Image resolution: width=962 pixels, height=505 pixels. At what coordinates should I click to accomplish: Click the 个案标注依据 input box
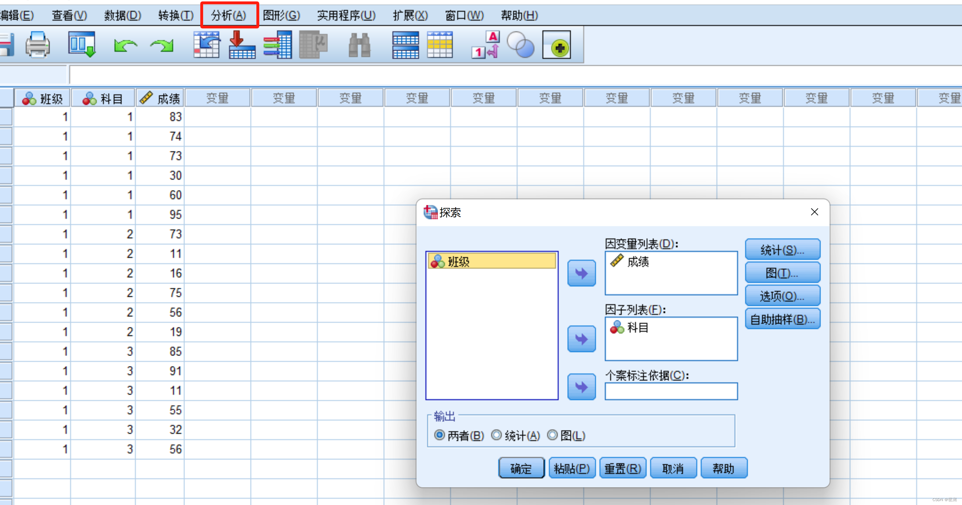point(671,391)
